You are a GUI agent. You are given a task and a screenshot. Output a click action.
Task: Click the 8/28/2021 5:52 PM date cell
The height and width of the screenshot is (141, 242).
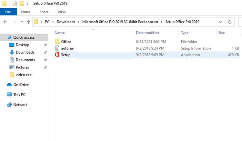click(151, 42)
